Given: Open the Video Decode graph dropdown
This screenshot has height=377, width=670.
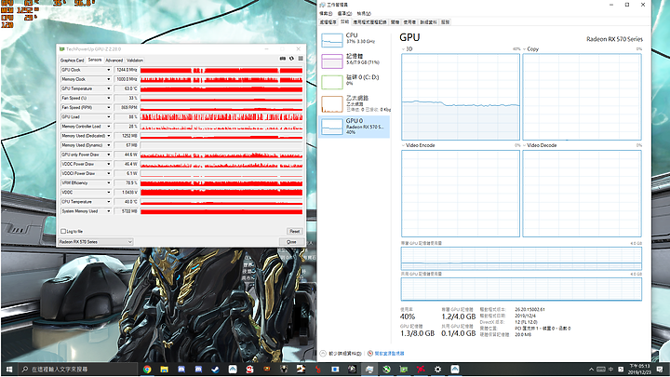Looking at the screenshot, I should 524,145.
